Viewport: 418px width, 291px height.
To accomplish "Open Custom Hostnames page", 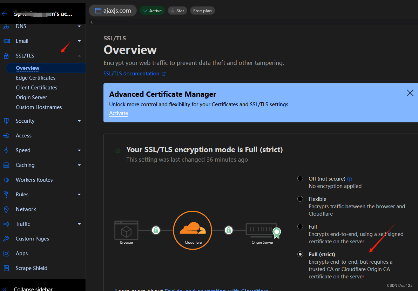I will (39, 107).
